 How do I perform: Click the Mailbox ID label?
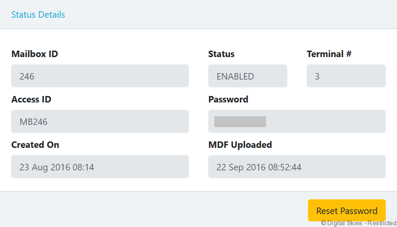click(x=35, y=54)
